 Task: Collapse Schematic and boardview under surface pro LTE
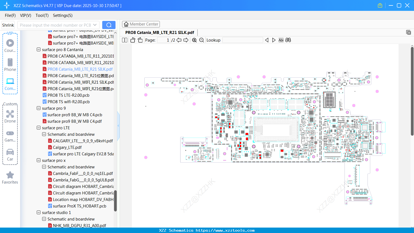44,134
